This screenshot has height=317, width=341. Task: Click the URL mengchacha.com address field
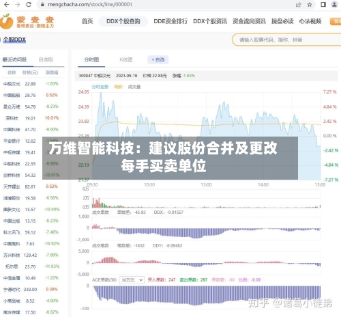[x=90, y=5]
